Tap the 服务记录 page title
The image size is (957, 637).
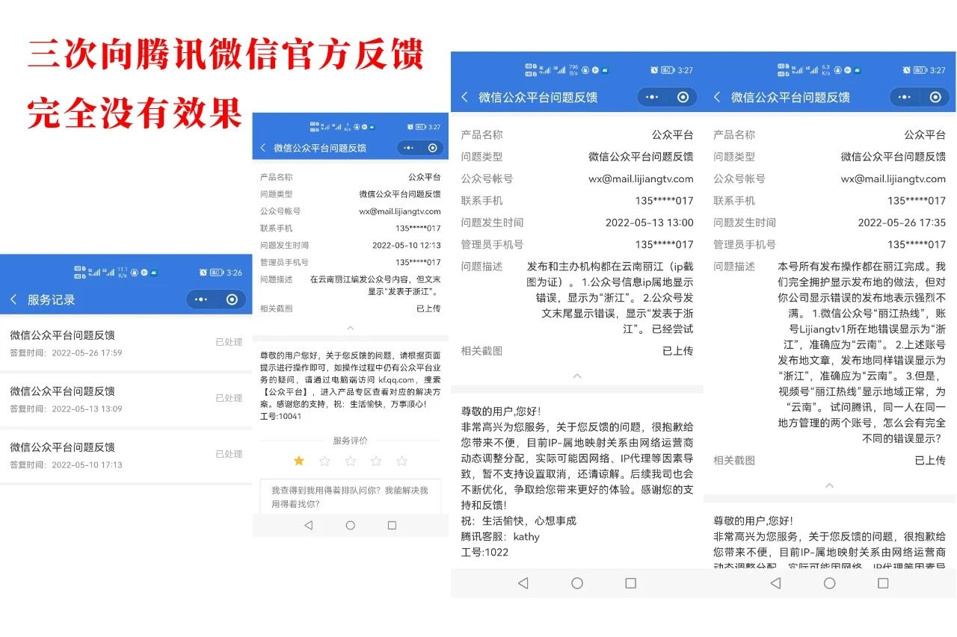click(x=52, y=299)
